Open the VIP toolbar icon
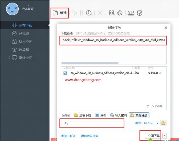Screen dimensions: 179x141 click(131, 13)
